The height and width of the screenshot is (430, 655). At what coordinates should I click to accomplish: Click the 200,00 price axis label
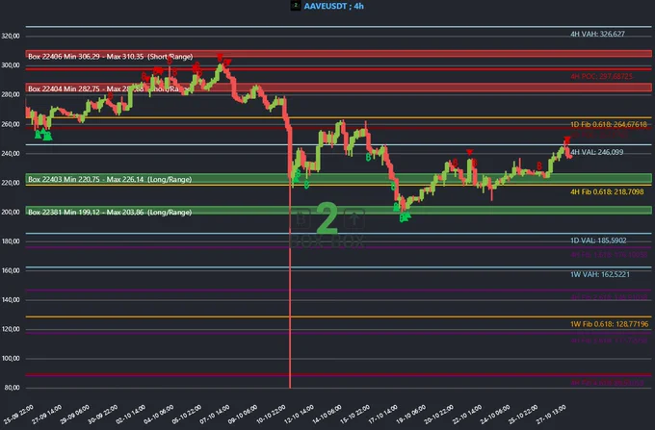(x=11, y=212)
